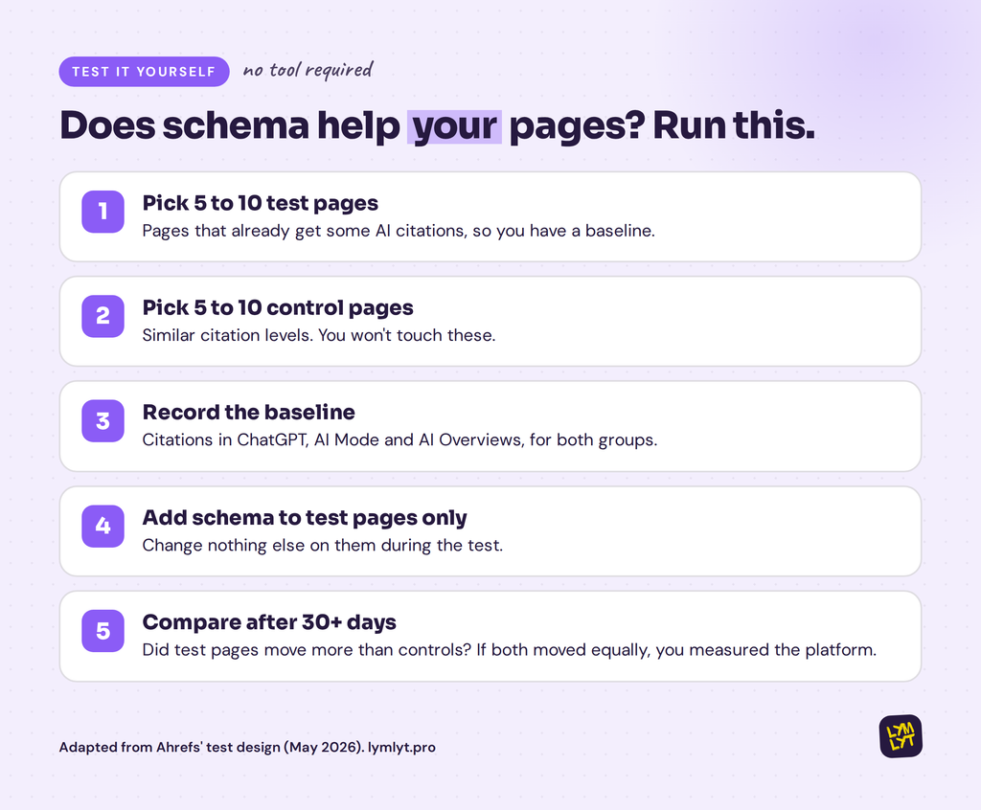Click "Citations in ChatGPT, AI Mode and AI Overviews" line
Image resolution: width=981 pixels, height=810 pixels.
coord(399,440)
